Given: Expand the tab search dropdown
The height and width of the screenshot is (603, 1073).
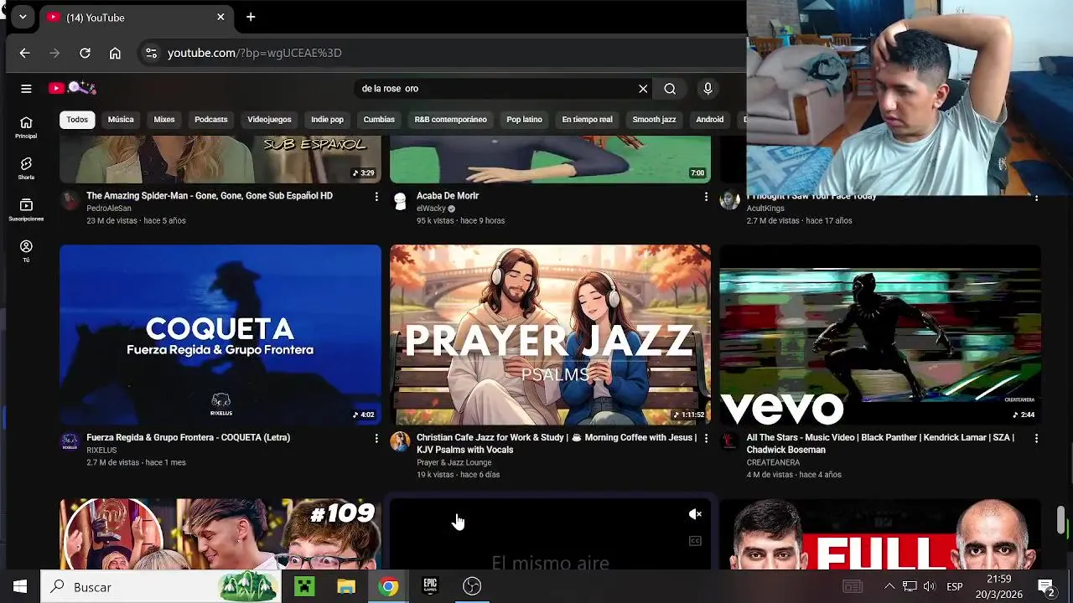Looking at the screenshot, I should point(23,17).
